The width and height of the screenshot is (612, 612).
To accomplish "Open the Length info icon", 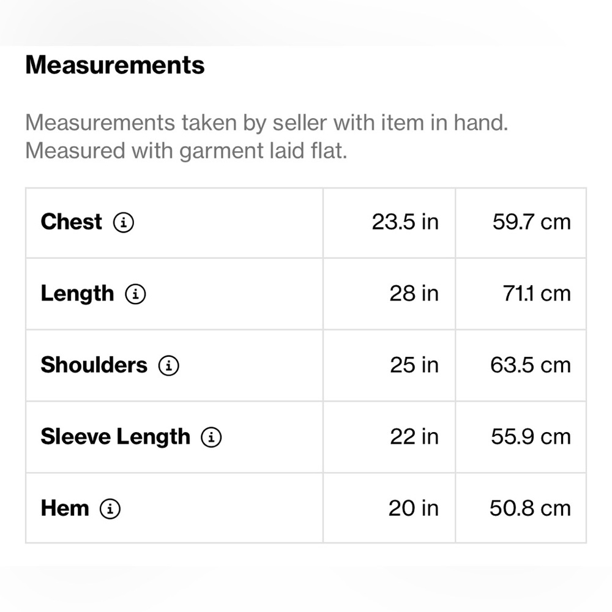I will [x=135, y=294].
